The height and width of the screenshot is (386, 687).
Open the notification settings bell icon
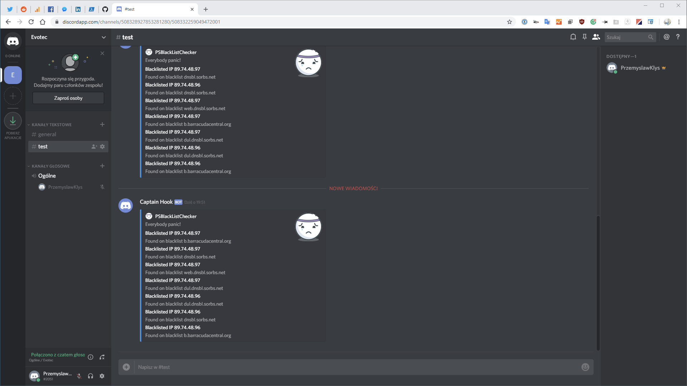point(573,37)
